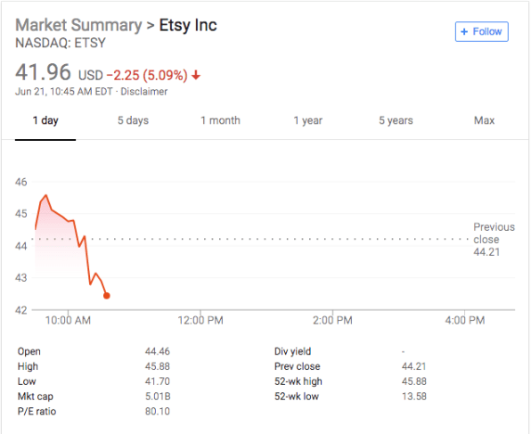Viewport: 531px width, 434px height.
Task: Show the 5 years chart
Action: coord(396,120)
